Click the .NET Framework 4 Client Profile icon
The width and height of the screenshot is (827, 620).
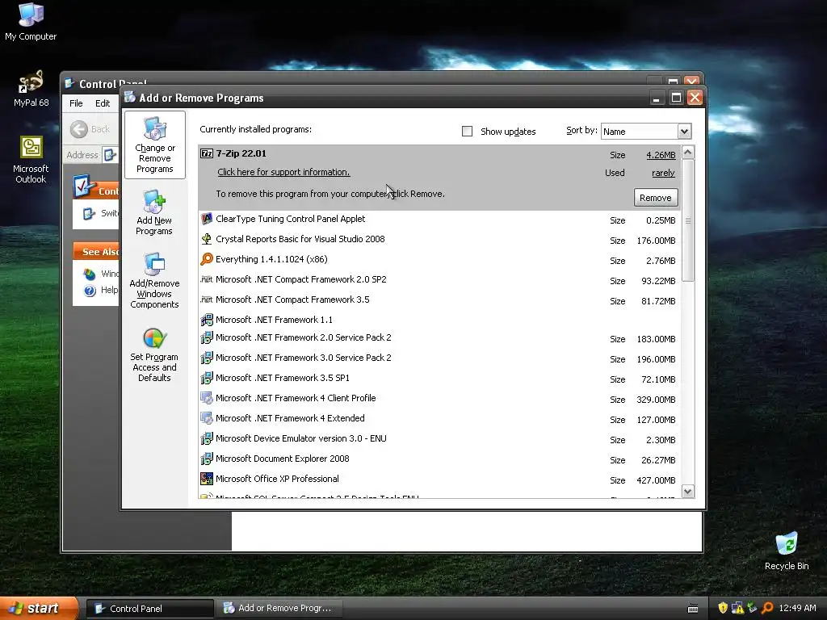(x=207, y=398)
